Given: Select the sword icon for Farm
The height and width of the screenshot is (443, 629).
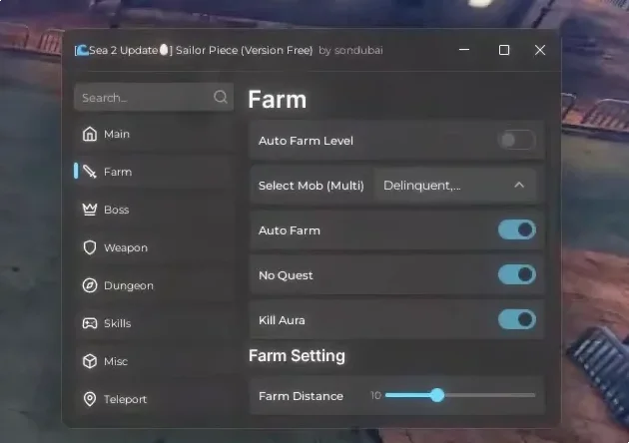Looking at the screenshot, I should pyautogui.click(x=90, y=172).
